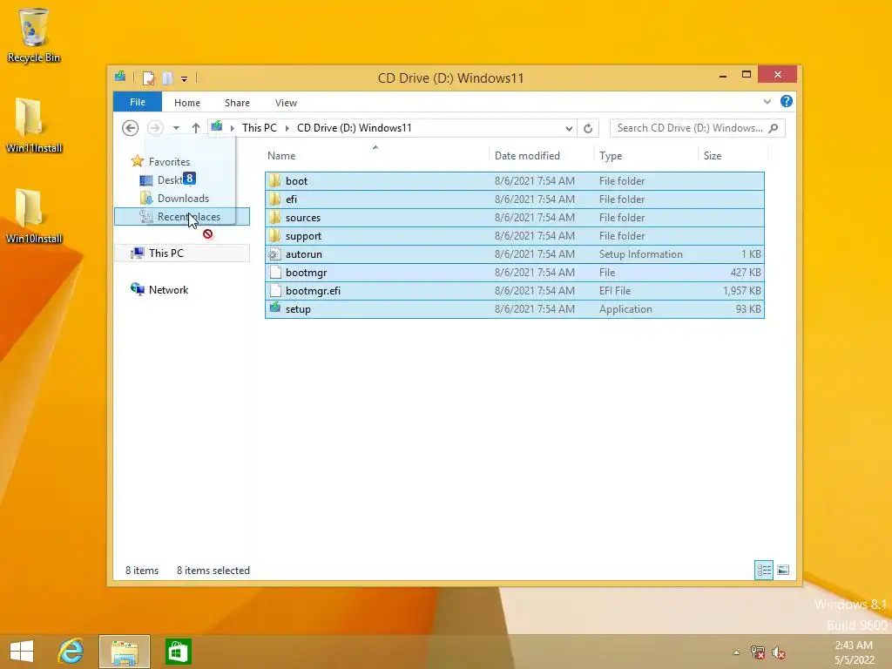The height and width of the screenshot is (669, 892).
Task: Select the Win10Install desktop folder
Action: [x=34, y=216]
